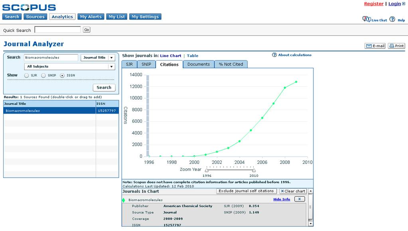Click the 2010 zoom slider handle

coord(254,170)
